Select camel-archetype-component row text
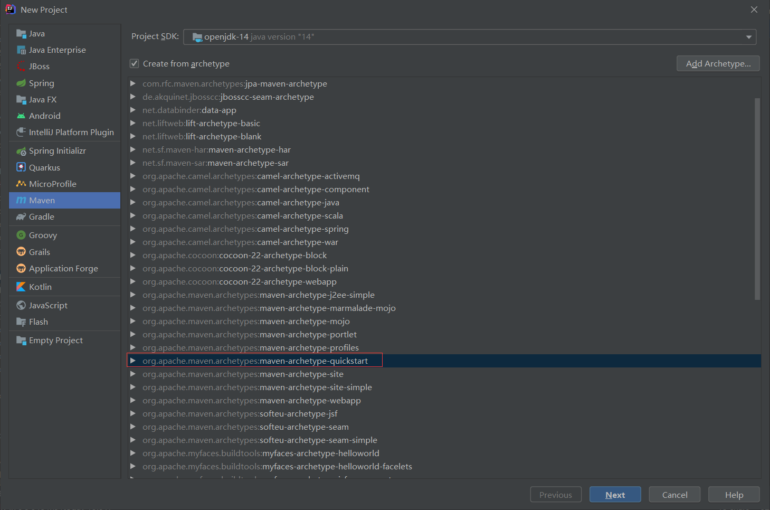 pyautogui.click(x=256, y=189)
